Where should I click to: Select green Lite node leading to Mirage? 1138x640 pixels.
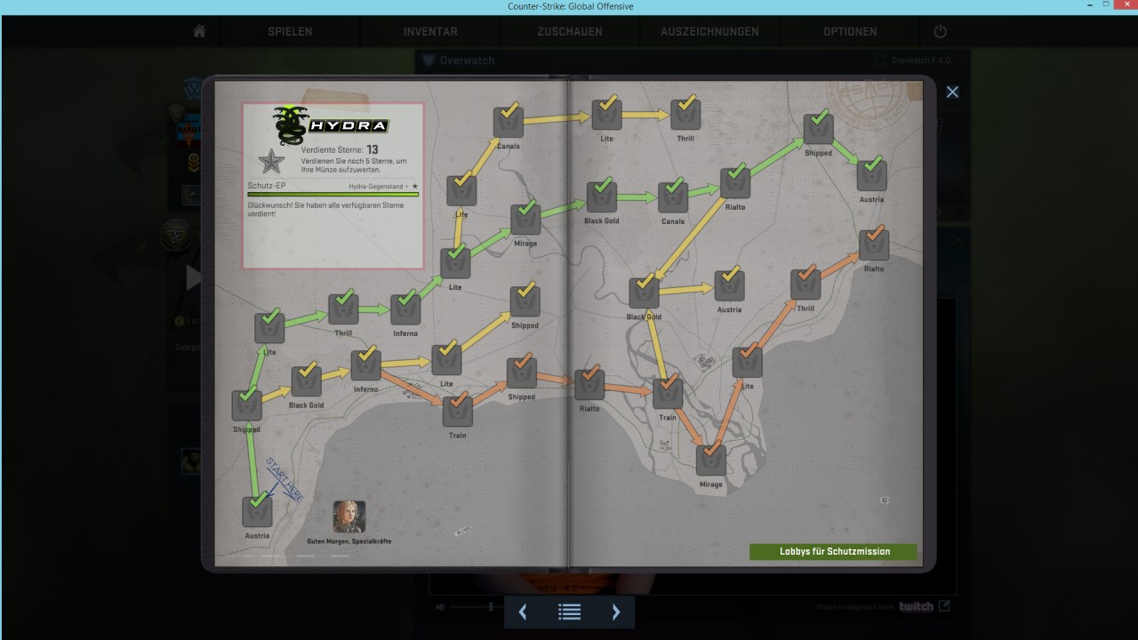tap(455, 262)
